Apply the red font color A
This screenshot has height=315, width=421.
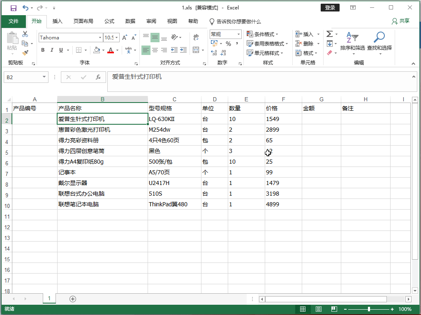[x=110, y=50]
